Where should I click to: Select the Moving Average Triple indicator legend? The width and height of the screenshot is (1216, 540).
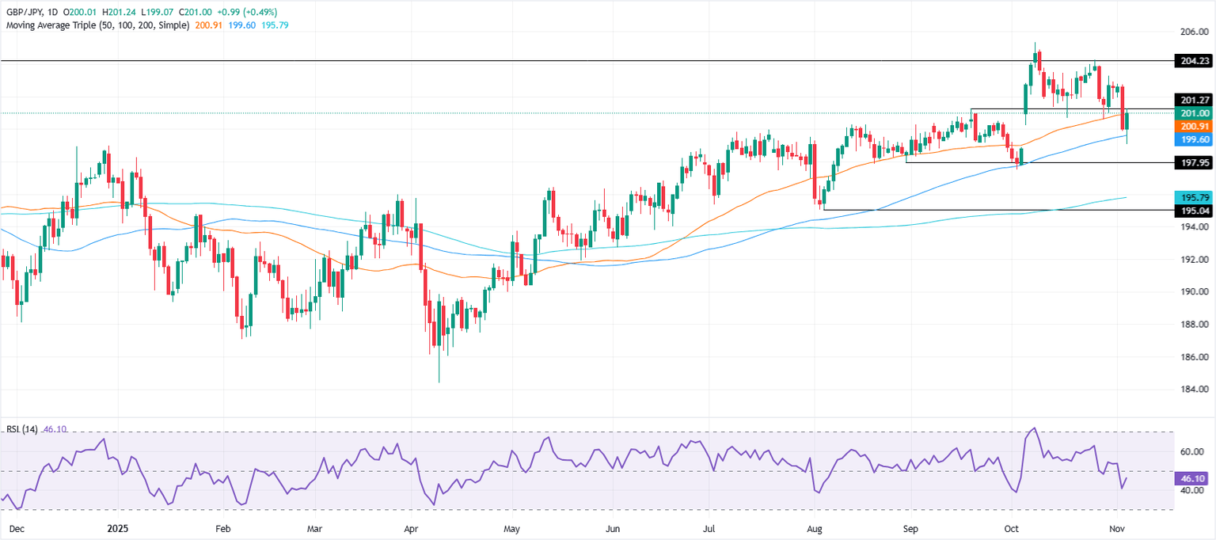pos(97,25)
